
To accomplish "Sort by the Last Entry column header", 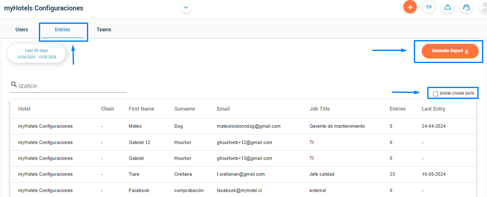I will (x=433, y=109).
